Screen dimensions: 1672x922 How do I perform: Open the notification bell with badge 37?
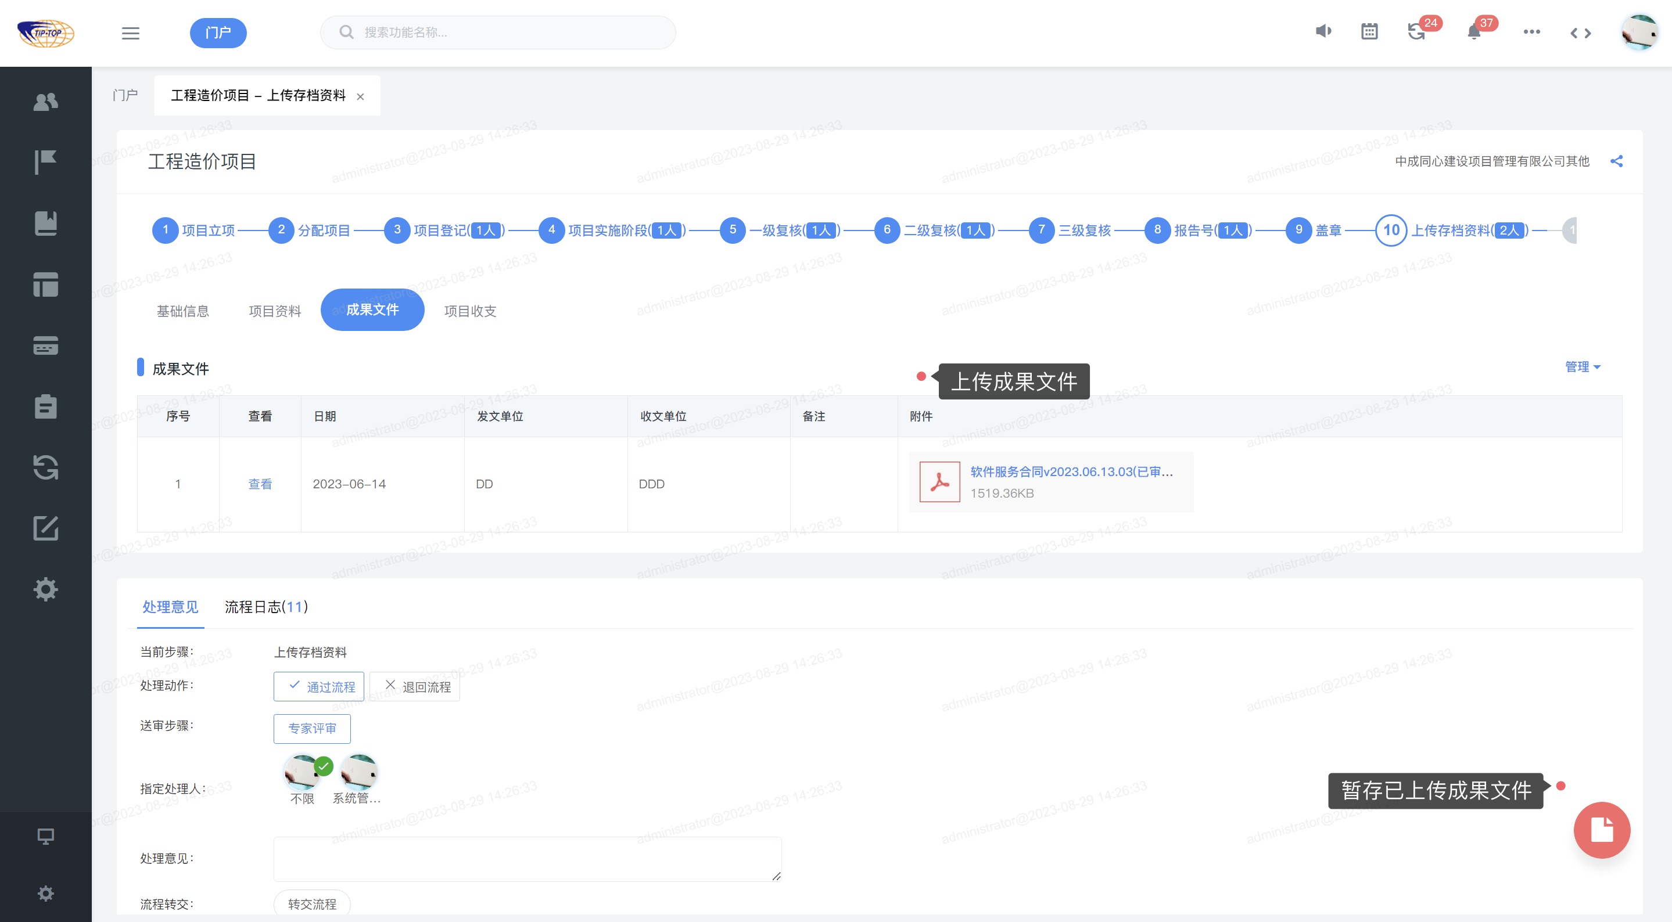[x=1474, y=32]
